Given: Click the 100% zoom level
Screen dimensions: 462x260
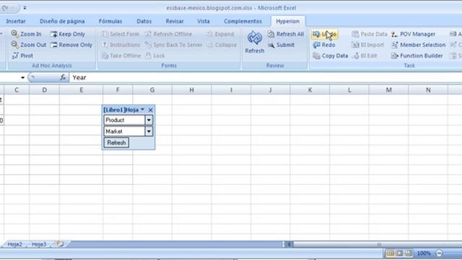Looking at the screenshot, I should click(424, 253).
